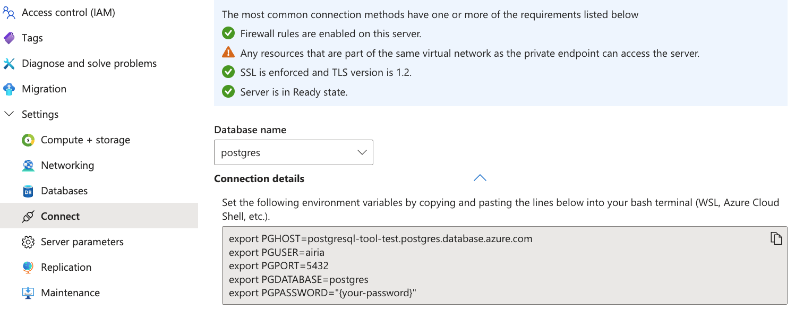Open the Database name dropdown
This screenshot has width=795, height=309.
(294, 152)
